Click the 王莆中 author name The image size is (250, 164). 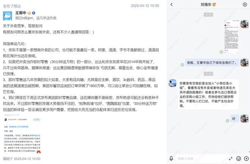tap(21, 13)
